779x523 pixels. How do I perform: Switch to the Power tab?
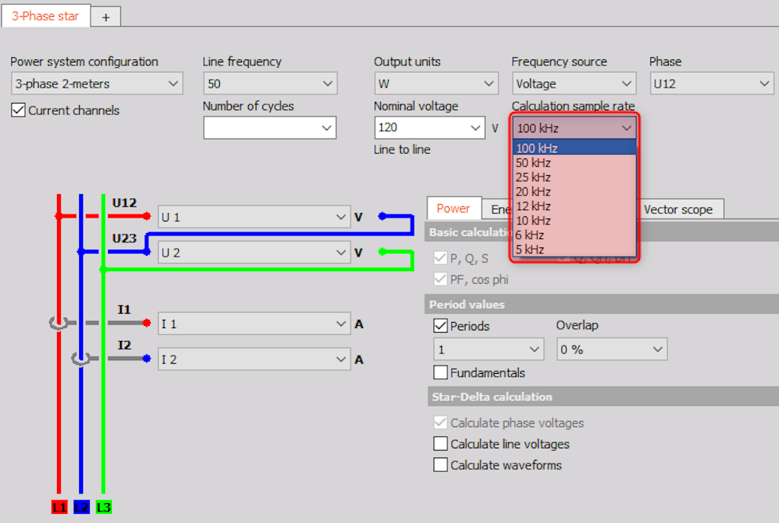pyautogui.click(x=453, y=209)
